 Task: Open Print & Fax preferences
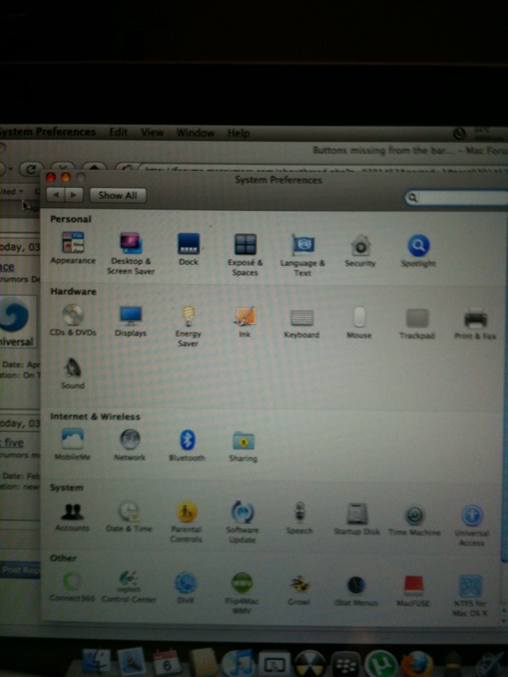475,324
